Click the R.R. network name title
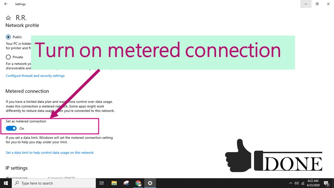 click(21, 18)
